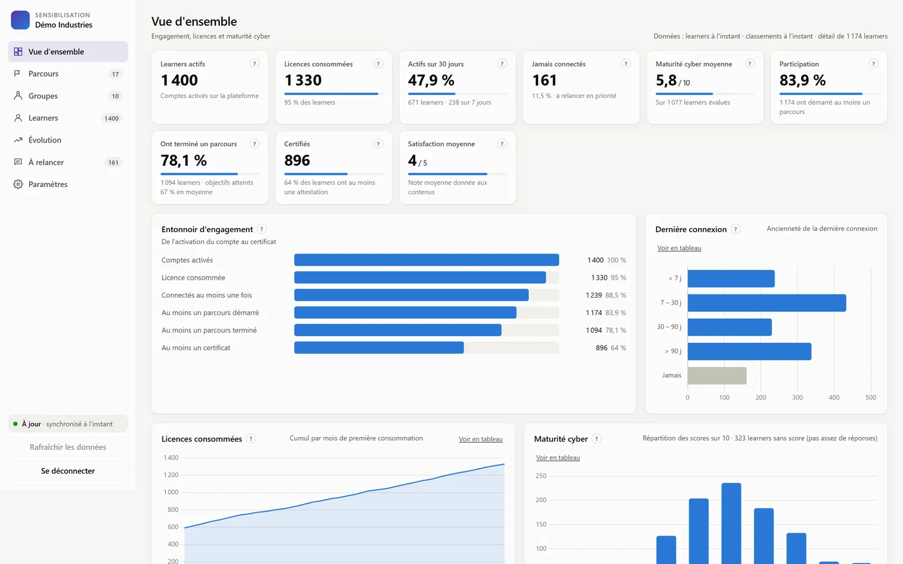Click the Comptes activés funnel bar
Image resolution: width=903 pixels, height=564 pixels.
[426, 260]
